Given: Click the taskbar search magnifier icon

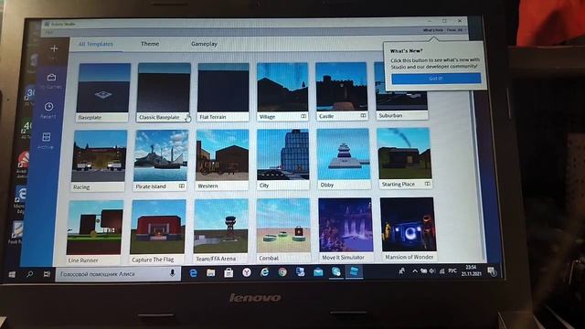Looking at the screenshot, I should point(29,274).
